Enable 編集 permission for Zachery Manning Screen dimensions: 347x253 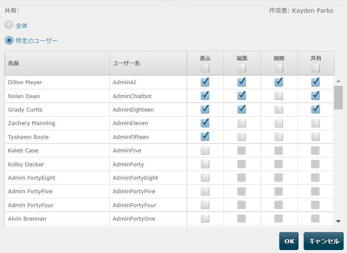(x=242, y=123)
